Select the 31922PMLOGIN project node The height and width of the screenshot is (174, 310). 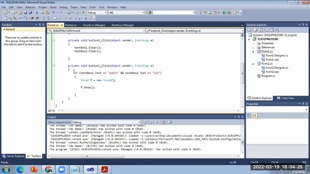[x=267, y=39]
